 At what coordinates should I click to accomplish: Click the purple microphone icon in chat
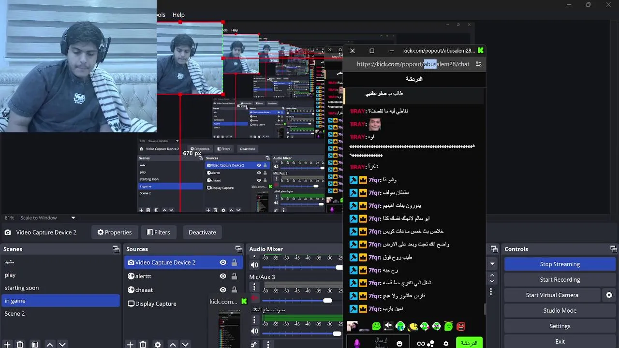(357, 343)
